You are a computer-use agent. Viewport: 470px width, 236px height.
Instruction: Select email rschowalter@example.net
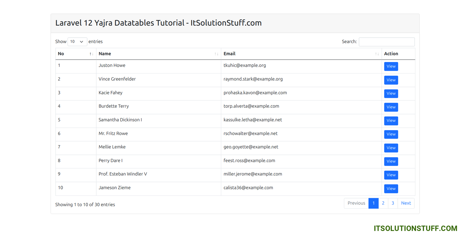(x=250, y=133)
